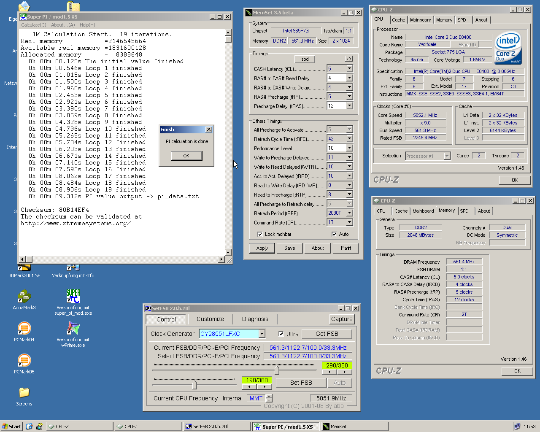Screen dimensions: 540x432
Task: Switch to the Diagnosis tab in SetFSB
Action: (x=255, y=319)
